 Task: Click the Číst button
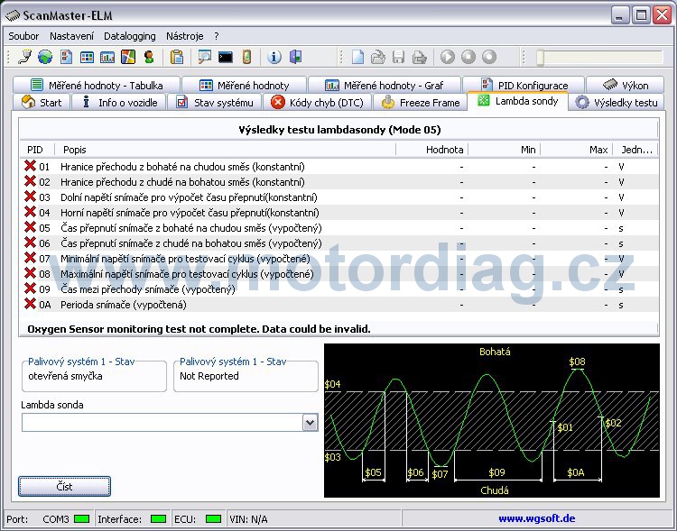(64, 487)
